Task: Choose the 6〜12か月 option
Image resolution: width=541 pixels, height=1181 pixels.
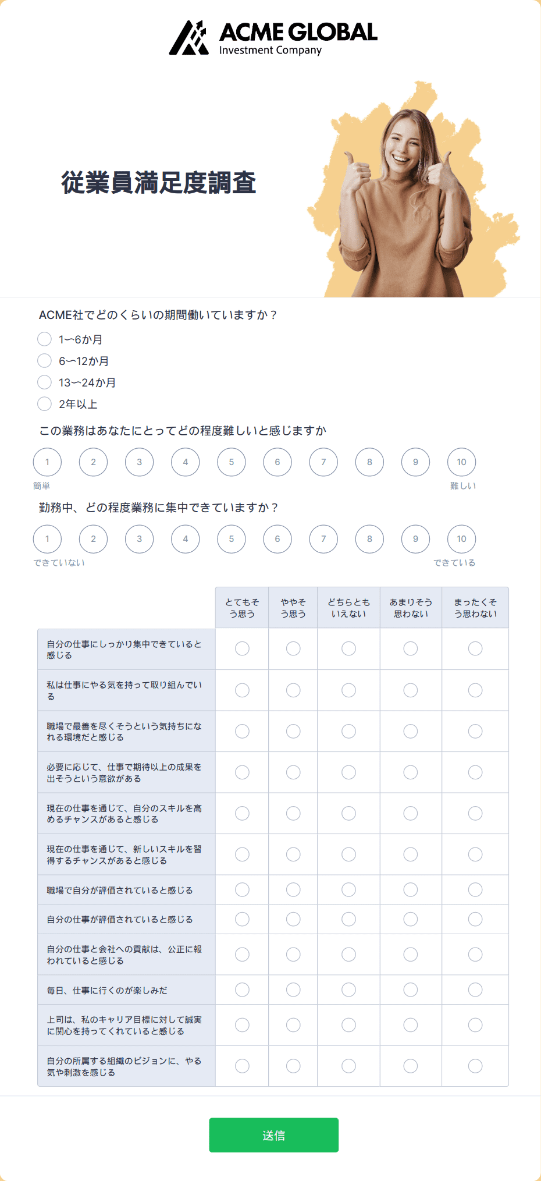Action: [44, 360]
